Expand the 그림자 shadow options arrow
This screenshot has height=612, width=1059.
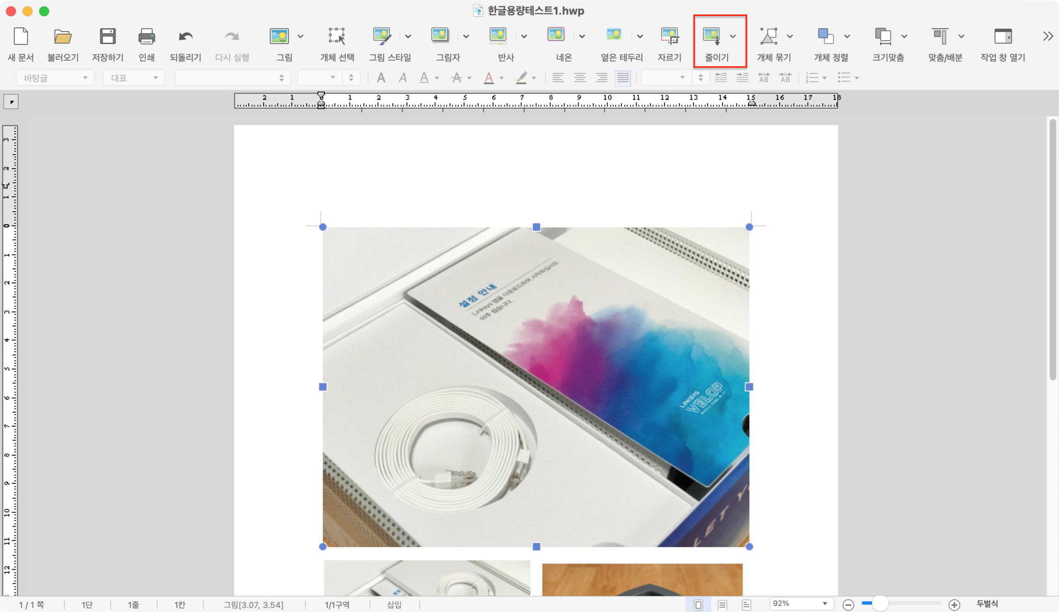(x=466, y=36)
